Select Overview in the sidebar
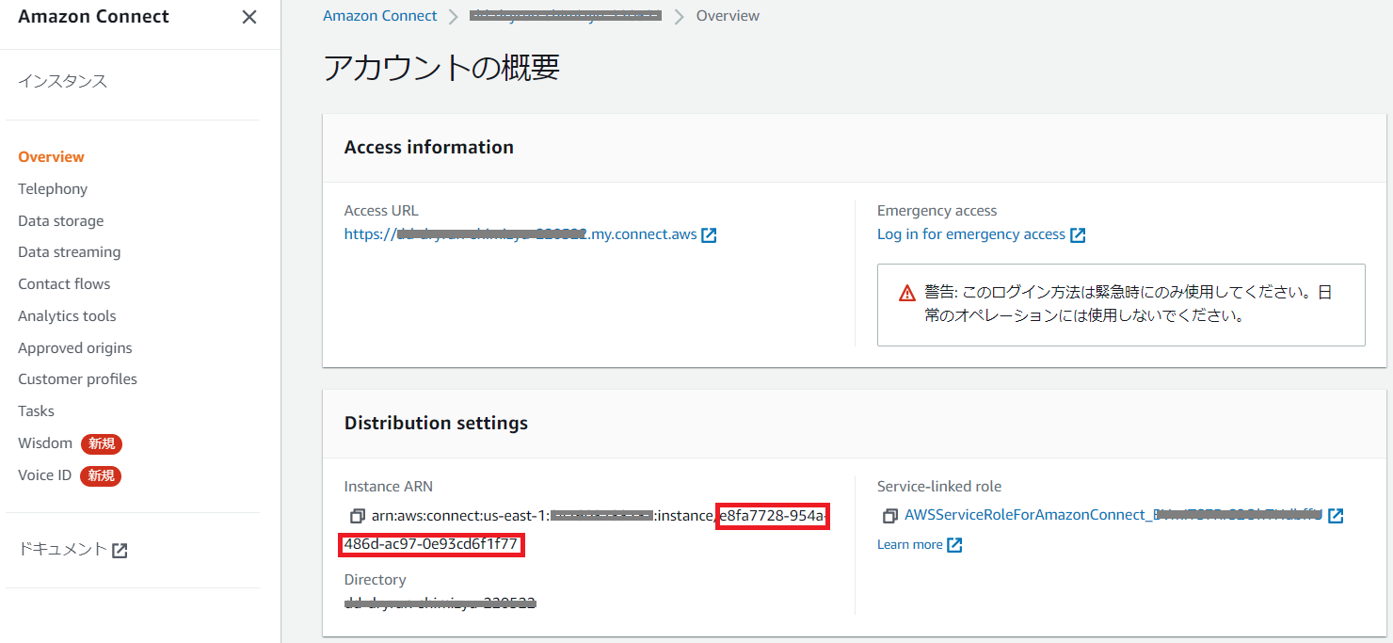Screen dimensions: 1393x643 click(x=51, y=157)
